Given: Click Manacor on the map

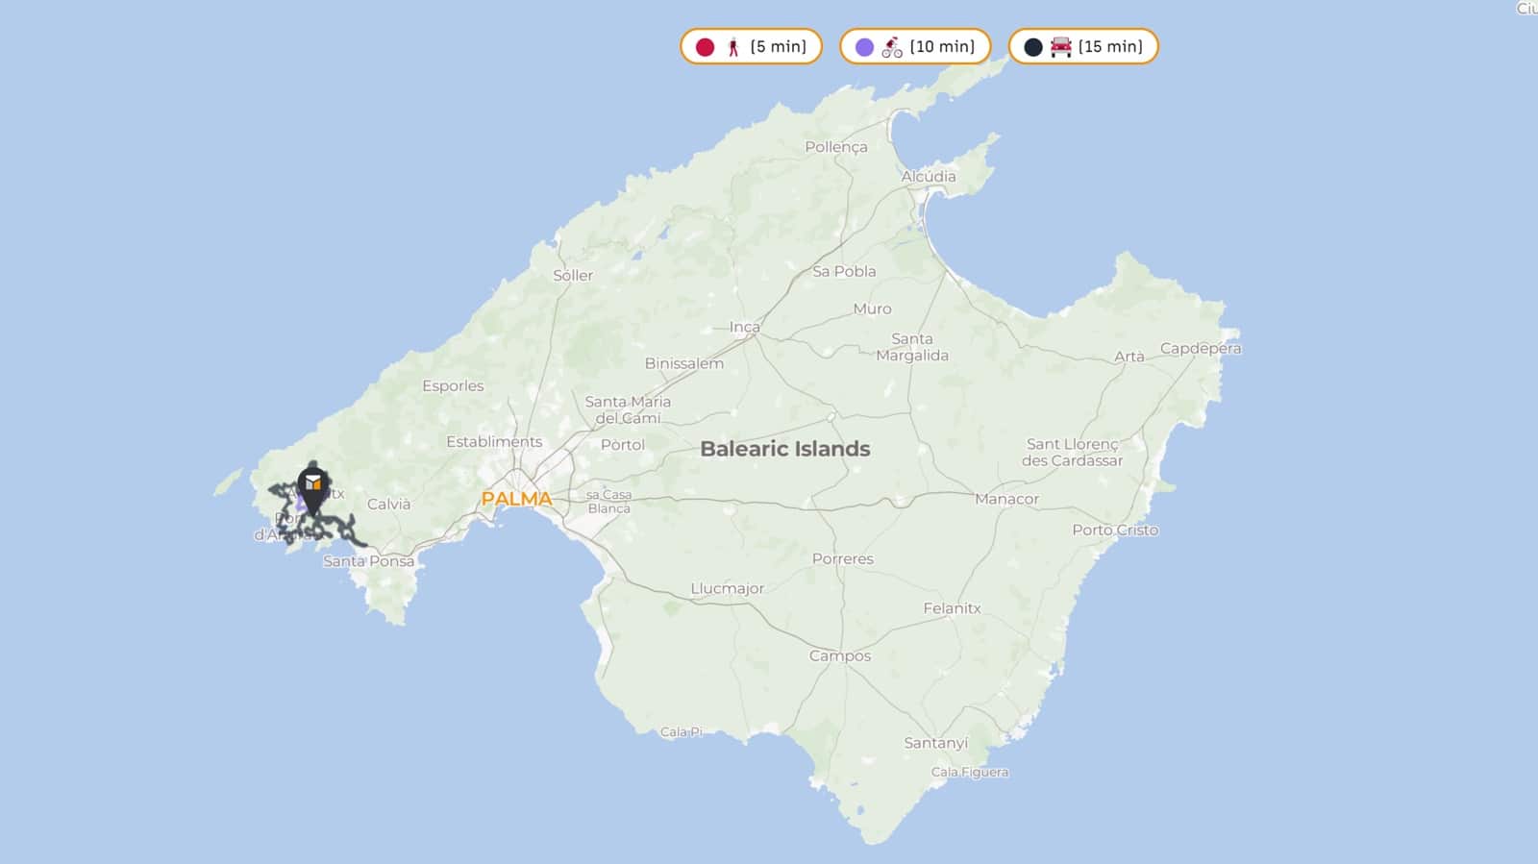Looking at the screenshot, I should 1006,499.
